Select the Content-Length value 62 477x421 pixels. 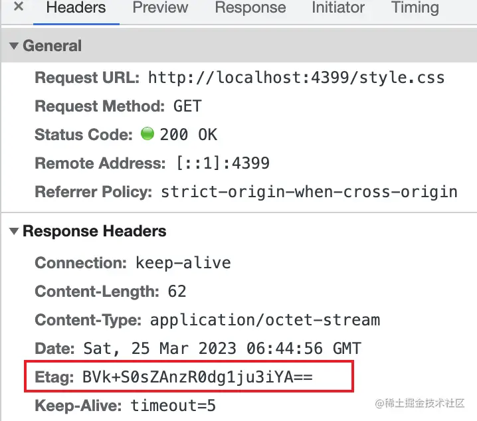(177, 292)
